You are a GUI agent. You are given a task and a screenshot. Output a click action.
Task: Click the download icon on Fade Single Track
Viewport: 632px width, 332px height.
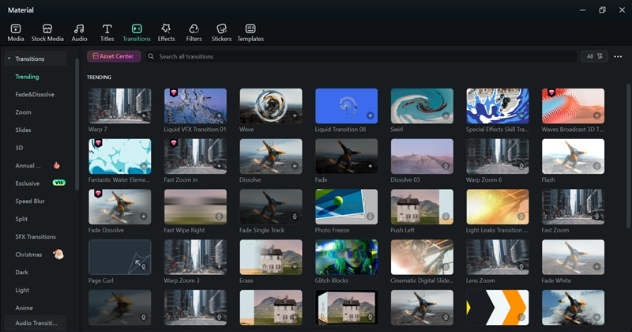point(295,217)
